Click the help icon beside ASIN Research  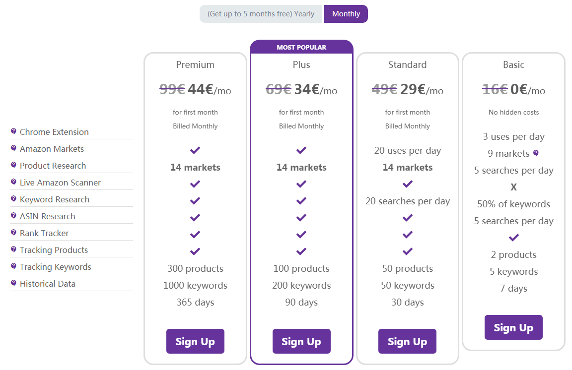[x=13, y=215]
